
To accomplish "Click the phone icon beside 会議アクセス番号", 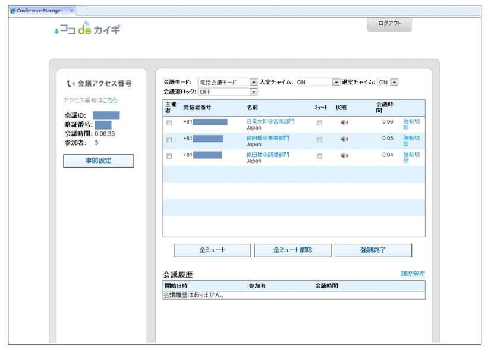I will [x=71, y=84].
